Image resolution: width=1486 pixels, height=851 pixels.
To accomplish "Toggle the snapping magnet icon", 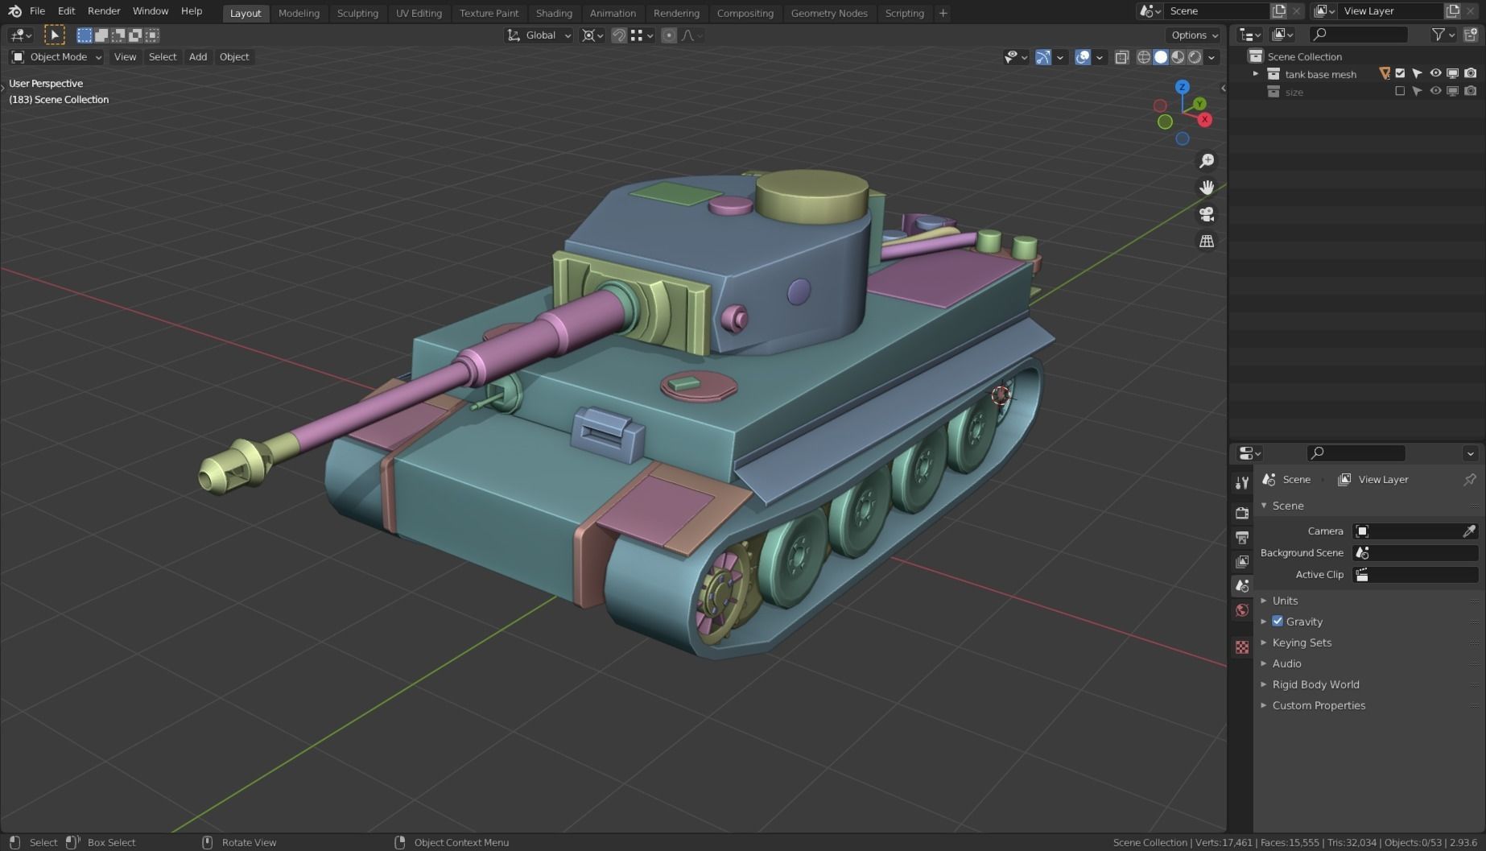I will click(x=618, y=35).
